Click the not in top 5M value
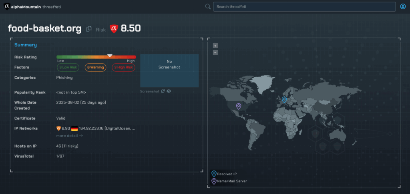 tap(71, 92)
